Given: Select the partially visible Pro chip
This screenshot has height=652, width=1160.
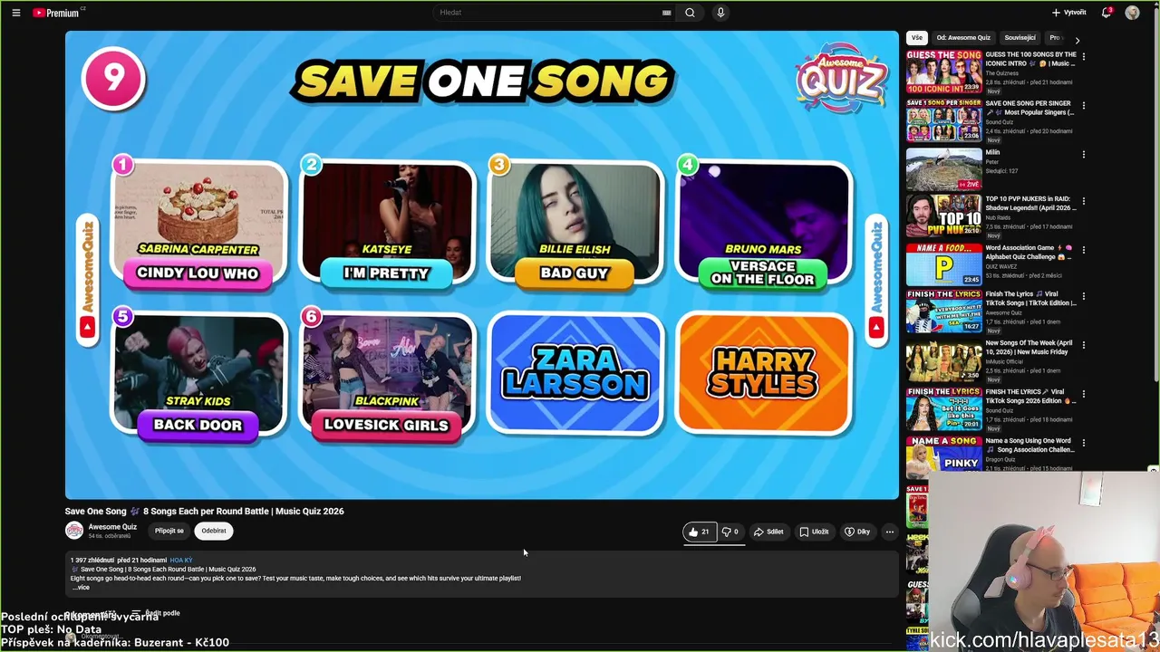Looking at the screenshot, I should [1055, 38].
